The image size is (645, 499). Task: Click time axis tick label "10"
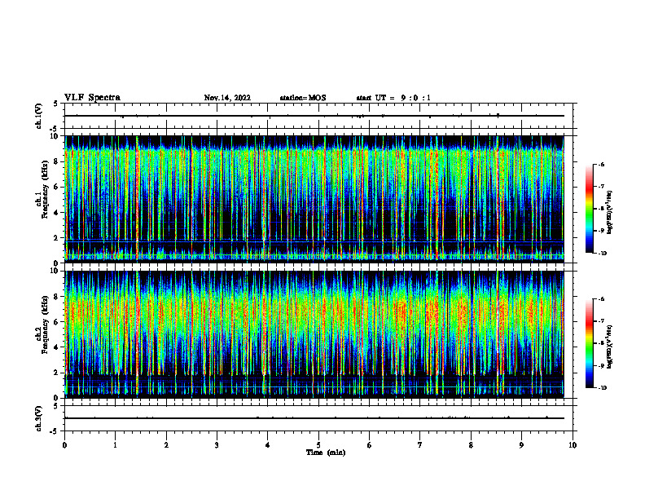573,445
